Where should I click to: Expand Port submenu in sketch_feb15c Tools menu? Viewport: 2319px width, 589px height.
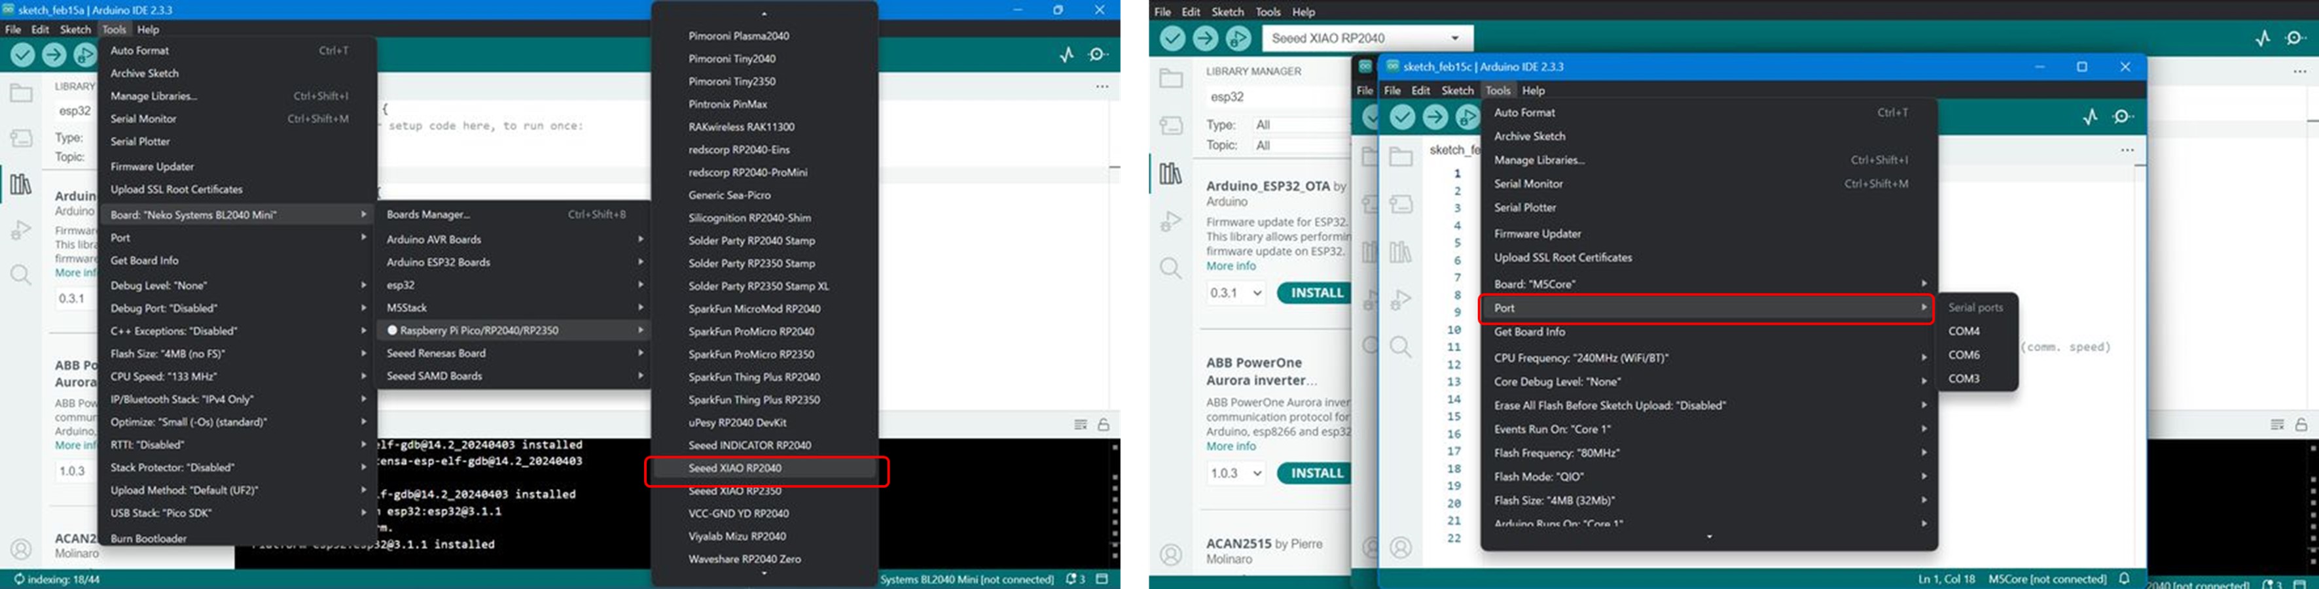pyautogui.click(x=1708, y=309)
